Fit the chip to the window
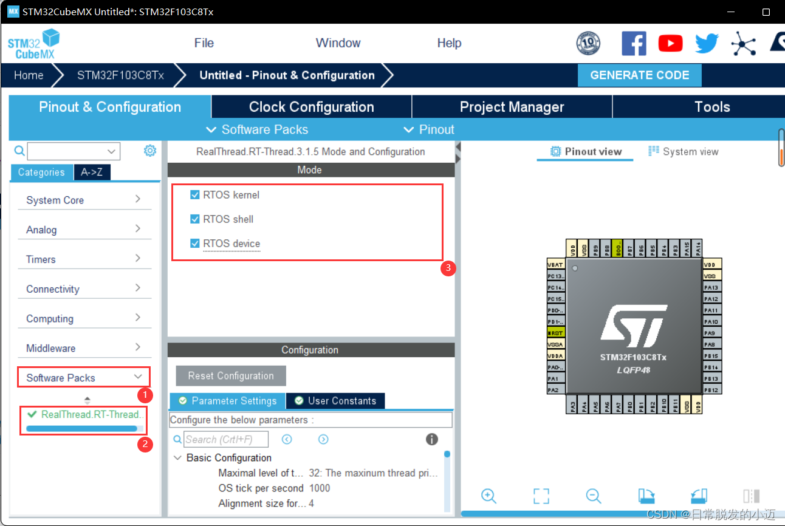The height and width of the screenshot is (526, 785). [541, 496]
